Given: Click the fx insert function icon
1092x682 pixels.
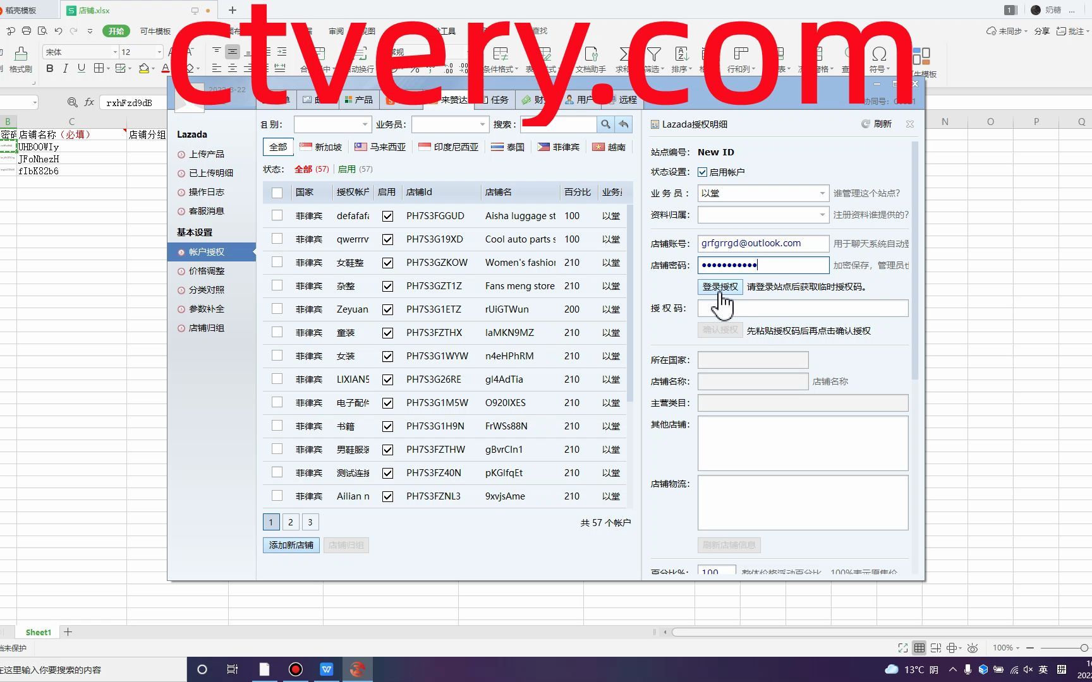Looking at the screenshot, I should (x=89, y=102).
